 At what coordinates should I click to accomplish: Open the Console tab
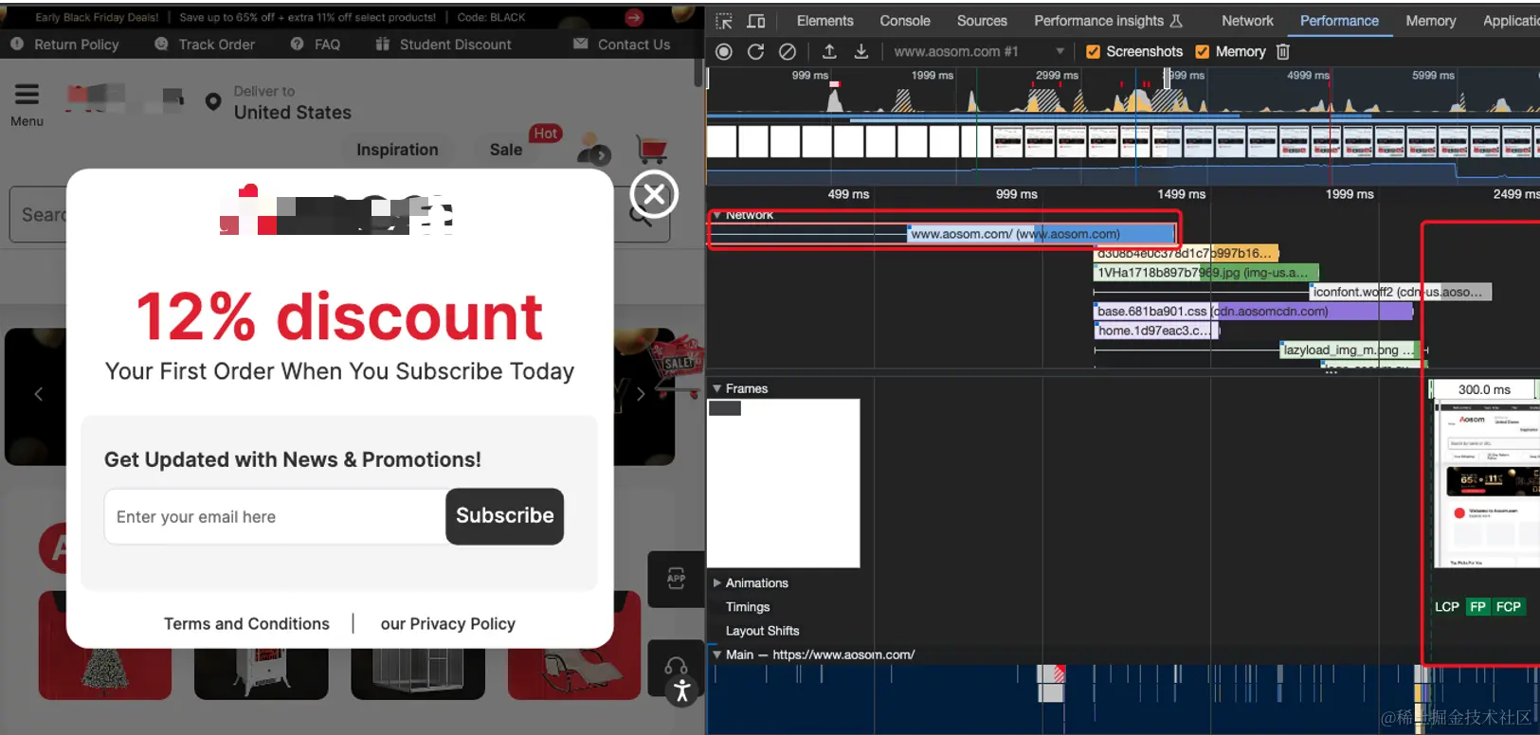point(905,21)
